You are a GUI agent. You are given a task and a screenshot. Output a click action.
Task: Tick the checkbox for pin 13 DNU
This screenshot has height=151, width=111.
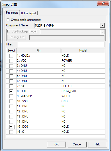click(x=11, y=117)
